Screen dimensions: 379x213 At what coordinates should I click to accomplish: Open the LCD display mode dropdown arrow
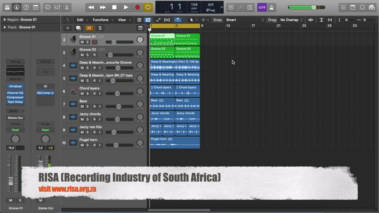pyautogui.click(x=222, y=7)
